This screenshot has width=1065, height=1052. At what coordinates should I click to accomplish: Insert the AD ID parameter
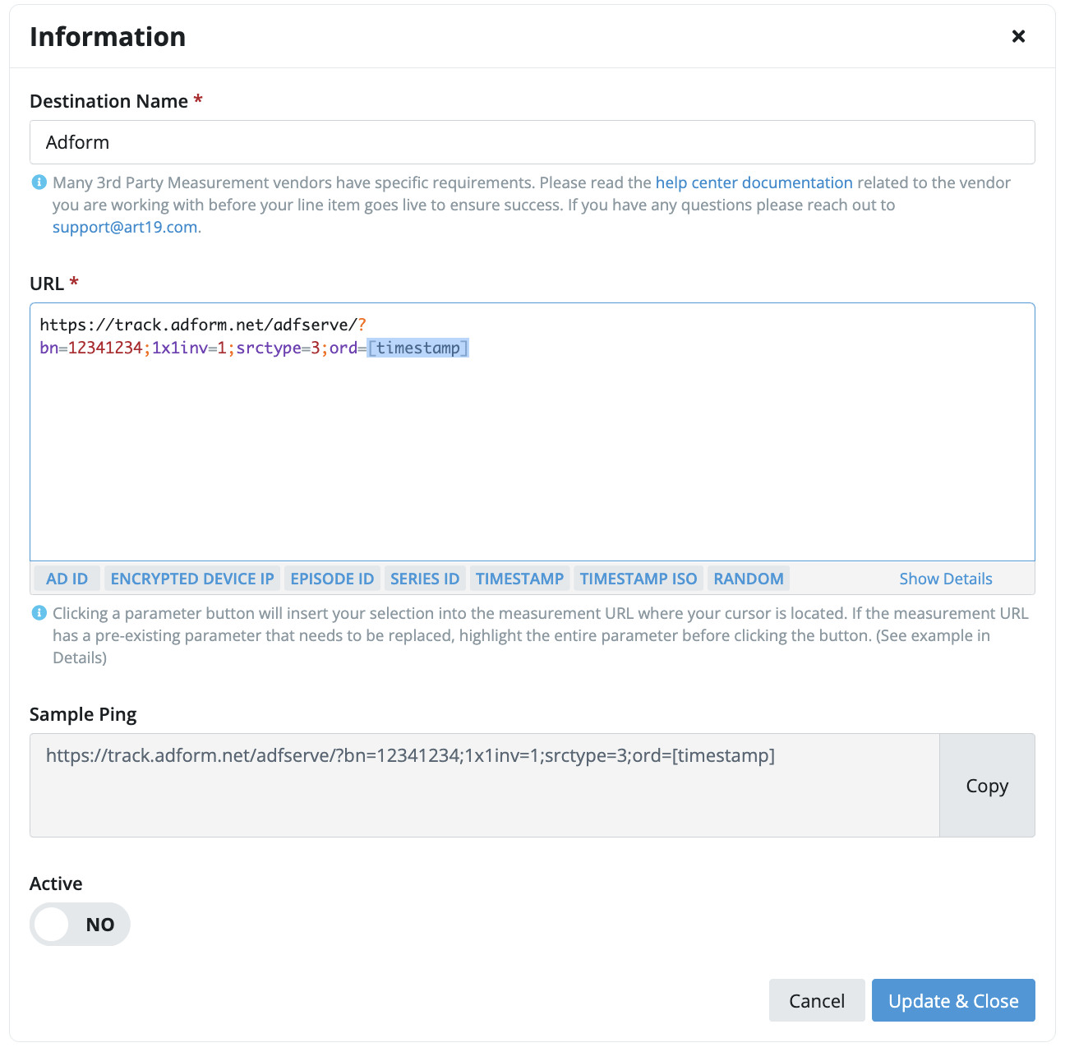pos(67,579)
